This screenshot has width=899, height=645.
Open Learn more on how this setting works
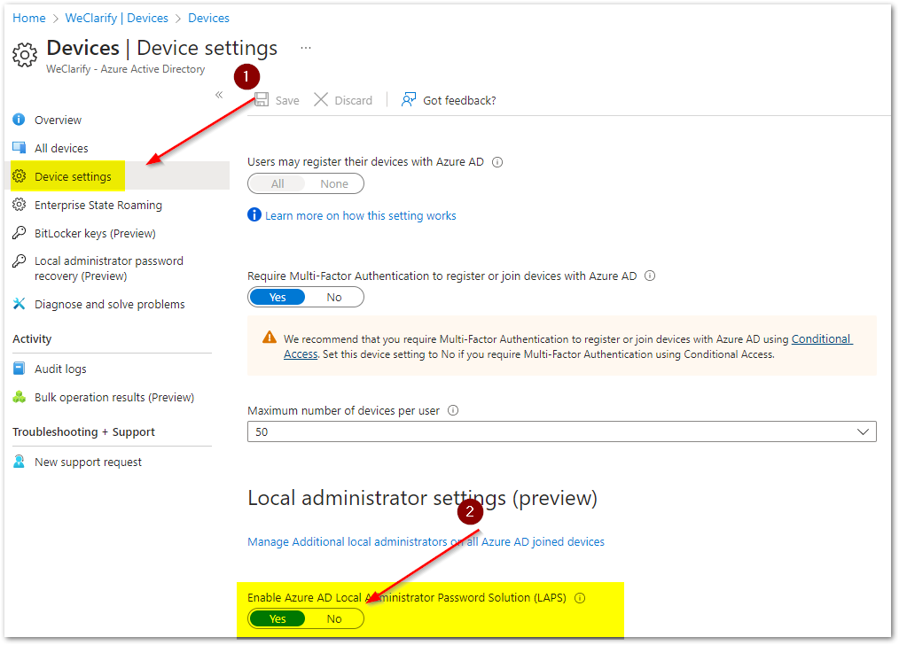[x=361, y=215]
